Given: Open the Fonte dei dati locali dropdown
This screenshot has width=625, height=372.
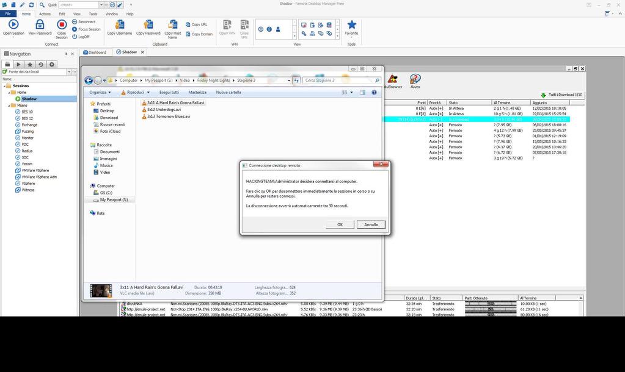Looking at the screenshot, I should [69, 71].
